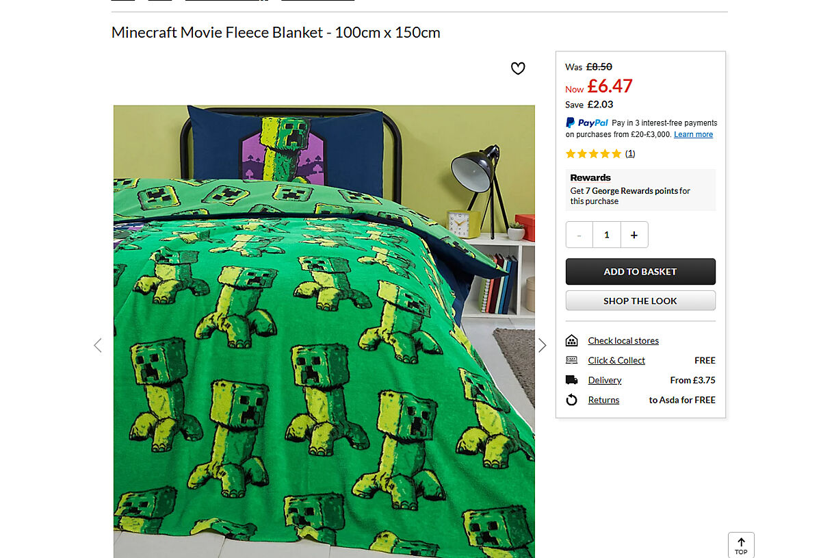Add blanket to wishlist with heart icon
This screenshot has width=821, height=558.
518,68
